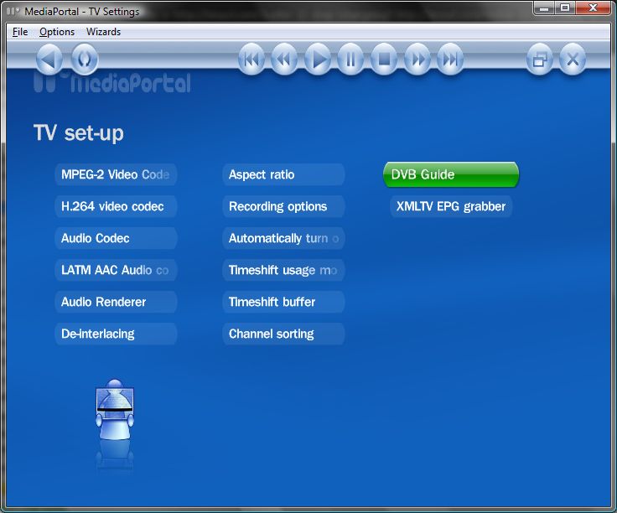Open the Options menu
The width and height of the screenshot is (617, 513).
click(x=57, y=32)
